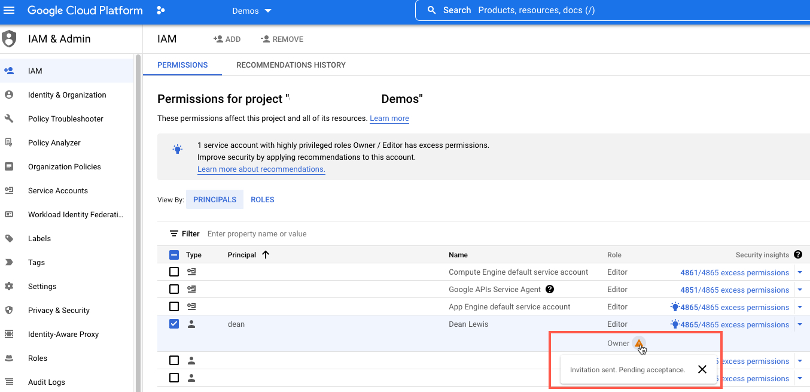Check the App Engine default service account row
The image size is (810, 392).
(x=174, y=306)
